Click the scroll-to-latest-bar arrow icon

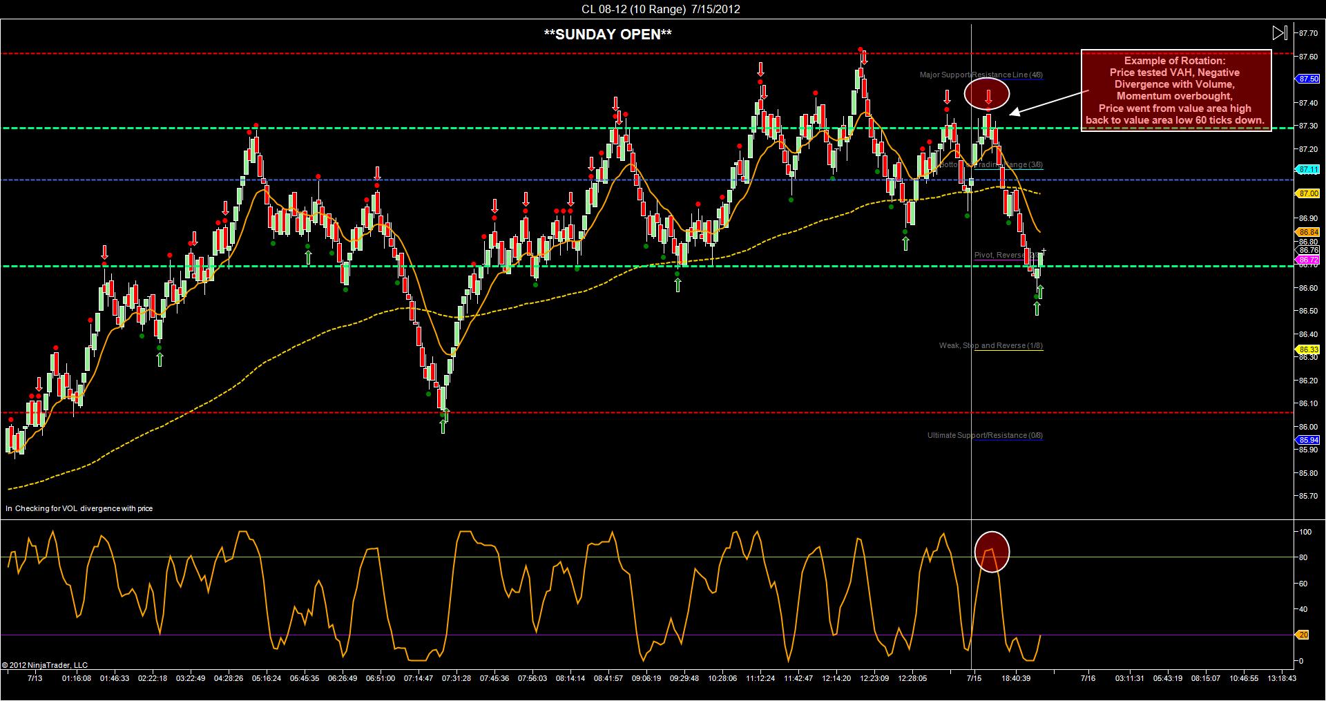click(x=1279, y=32)
